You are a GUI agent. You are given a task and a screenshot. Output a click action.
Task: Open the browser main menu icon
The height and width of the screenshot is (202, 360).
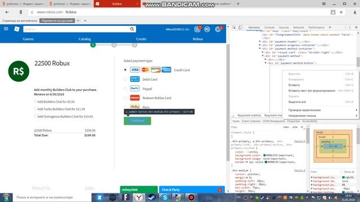pyautogui.click(x=324, y=4)
